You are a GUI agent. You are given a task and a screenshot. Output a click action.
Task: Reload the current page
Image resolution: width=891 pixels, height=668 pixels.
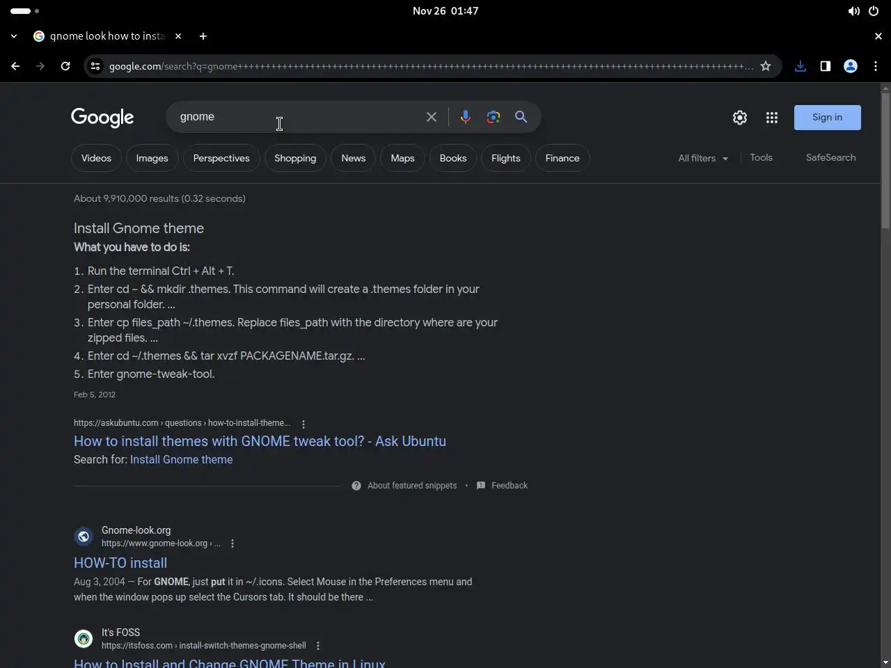coord(65,66)
